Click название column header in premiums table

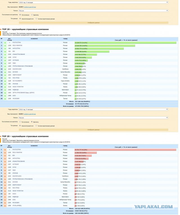click(x=34, y=39)
